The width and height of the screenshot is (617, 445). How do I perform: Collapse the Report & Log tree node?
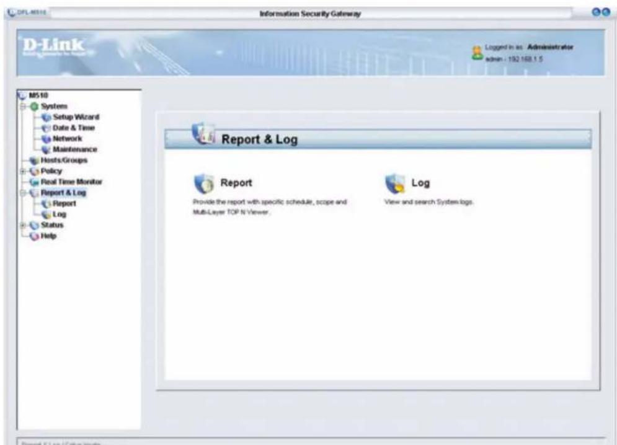click(x=23, y=193)
